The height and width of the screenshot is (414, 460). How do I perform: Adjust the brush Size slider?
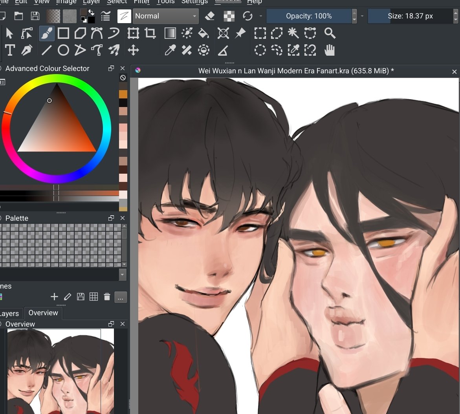(410, 16)
